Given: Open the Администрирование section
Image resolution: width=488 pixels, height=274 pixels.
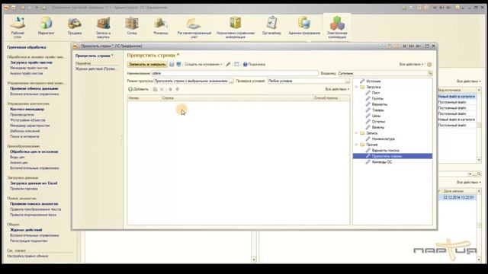Looking at the screenshot, I should 304,26.
